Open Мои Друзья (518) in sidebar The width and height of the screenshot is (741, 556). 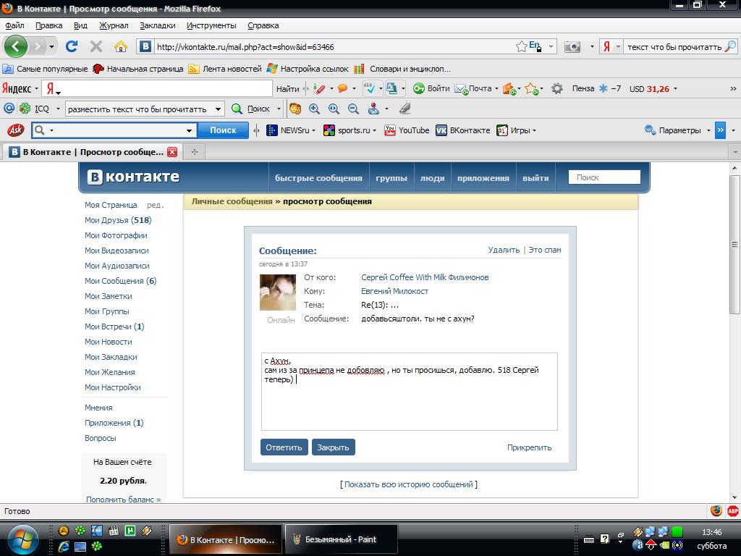118,220
